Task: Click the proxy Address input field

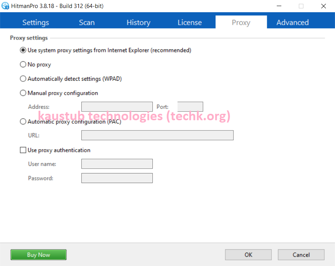Action: tap(117, 107)
